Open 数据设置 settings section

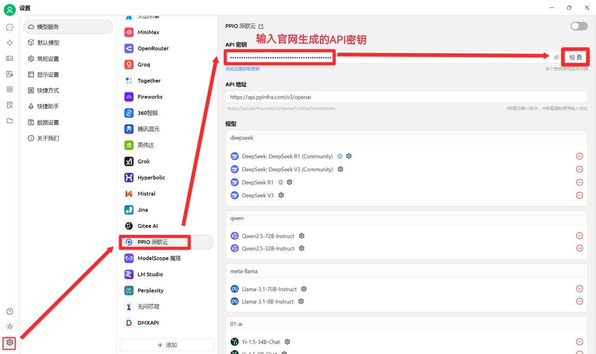68,123
